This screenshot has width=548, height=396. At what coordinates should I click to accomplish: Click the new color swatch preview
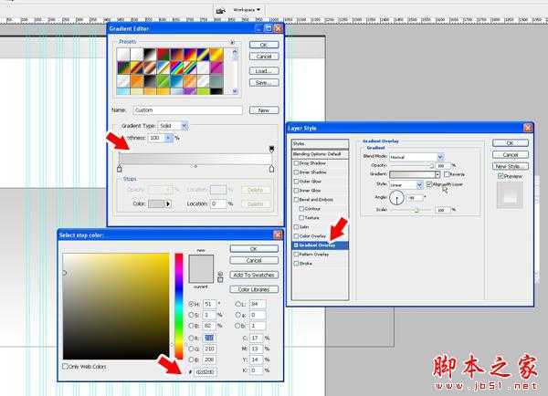(201, 262)
